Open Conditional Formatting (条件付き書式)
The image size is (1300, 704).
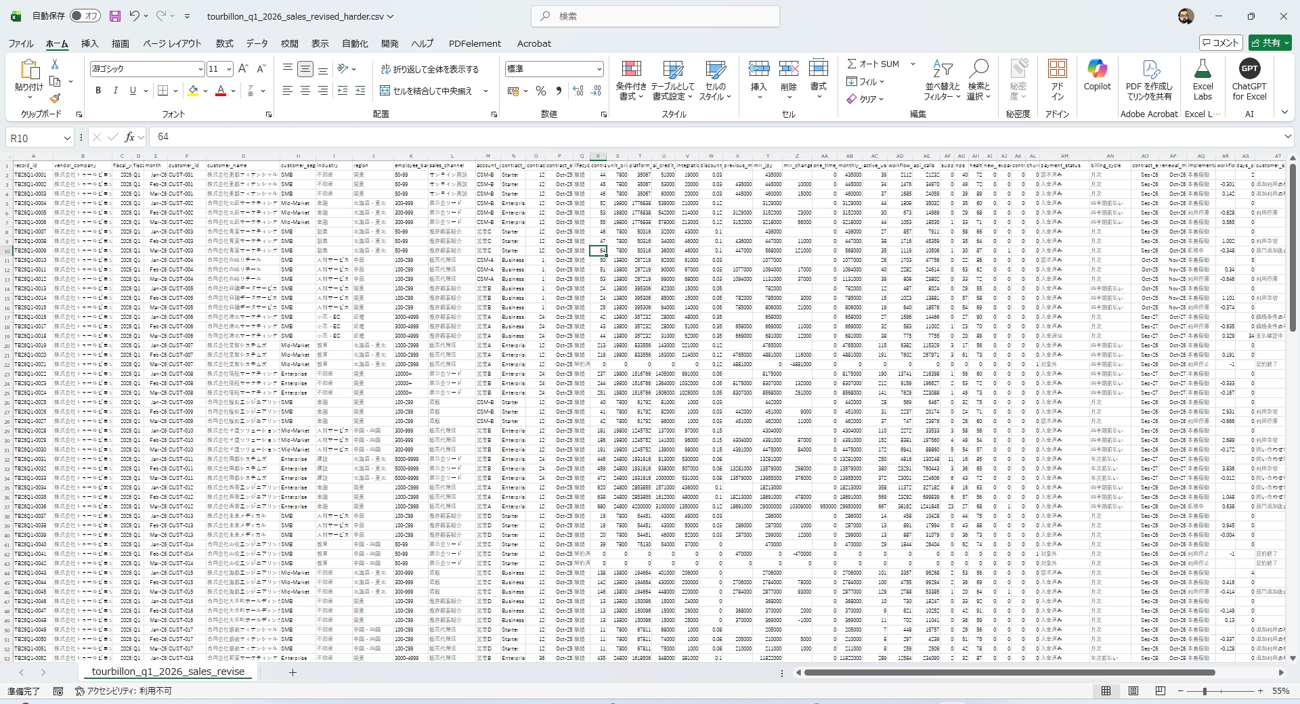pos(631,81)
